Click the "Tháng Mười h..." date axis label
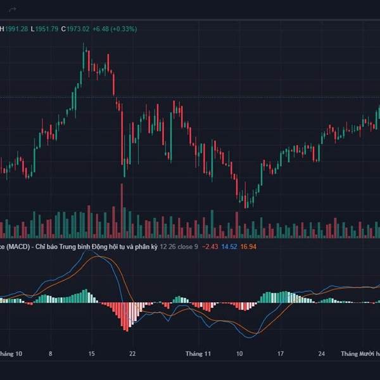The height and width of the screenshot is (380, 380). click(x=360, y=354)
